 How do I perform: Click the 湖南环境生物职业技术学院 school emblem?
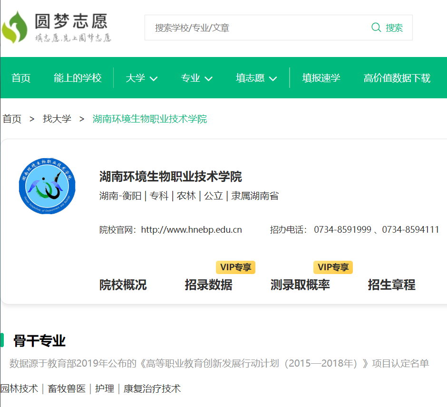(47, 186)
